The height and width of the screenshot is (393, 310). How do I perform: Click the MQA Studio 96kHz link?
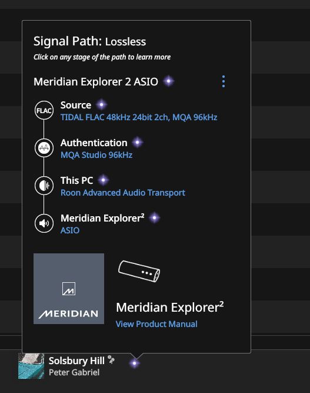(x=96, y=155)
